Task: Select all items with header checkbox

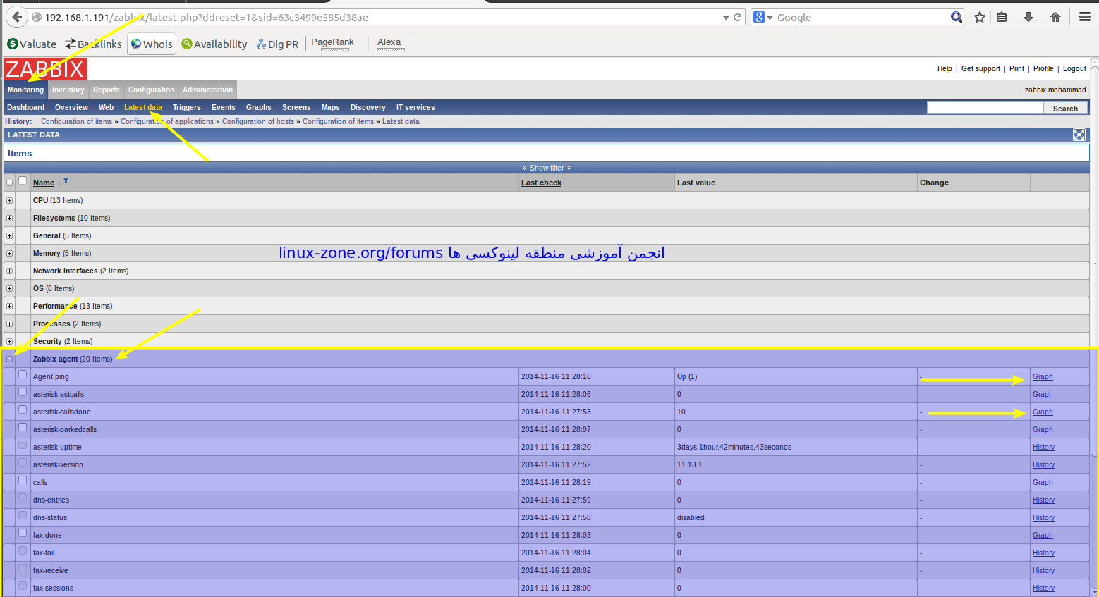Action: [23, 181]
